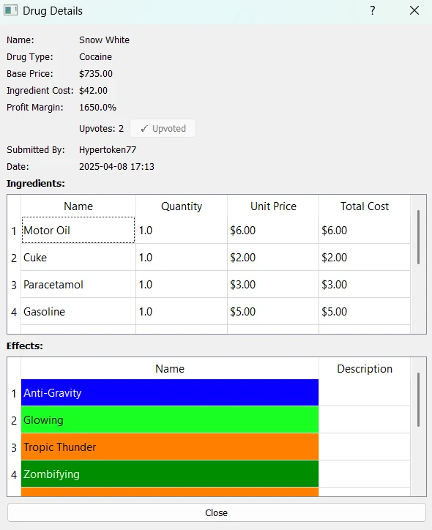
Task: Click the ingredients table vertical scrollbar
Action: [x=418, y=237]
